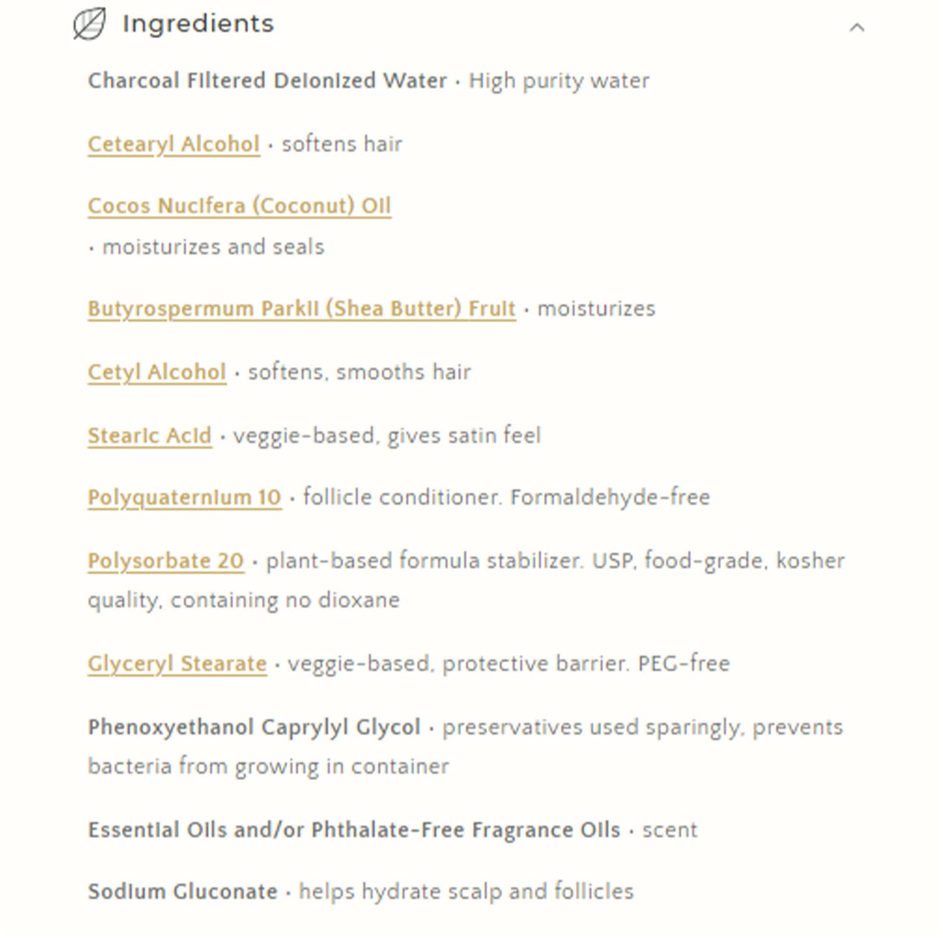
Task: Open the Cetearyl Alcohol link
Action: pyautogui.click(x=174, y=144)
